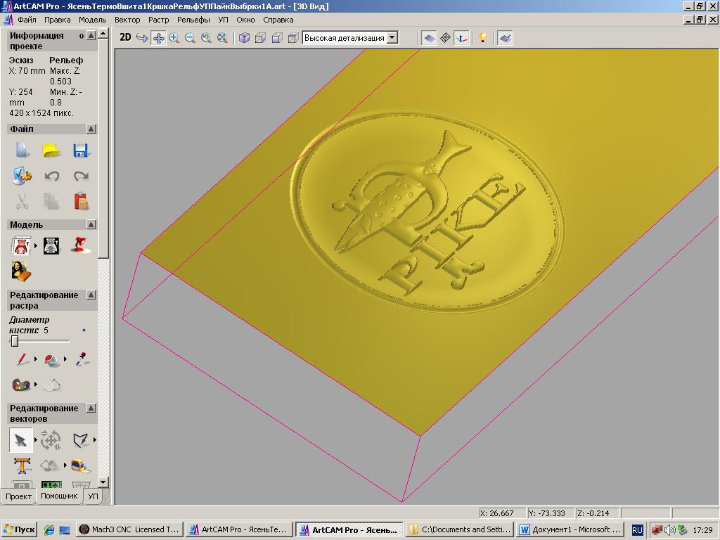Choose the red pencil draw tool
Viewport: 720px width, 540px height.
(x=22, y=360)
